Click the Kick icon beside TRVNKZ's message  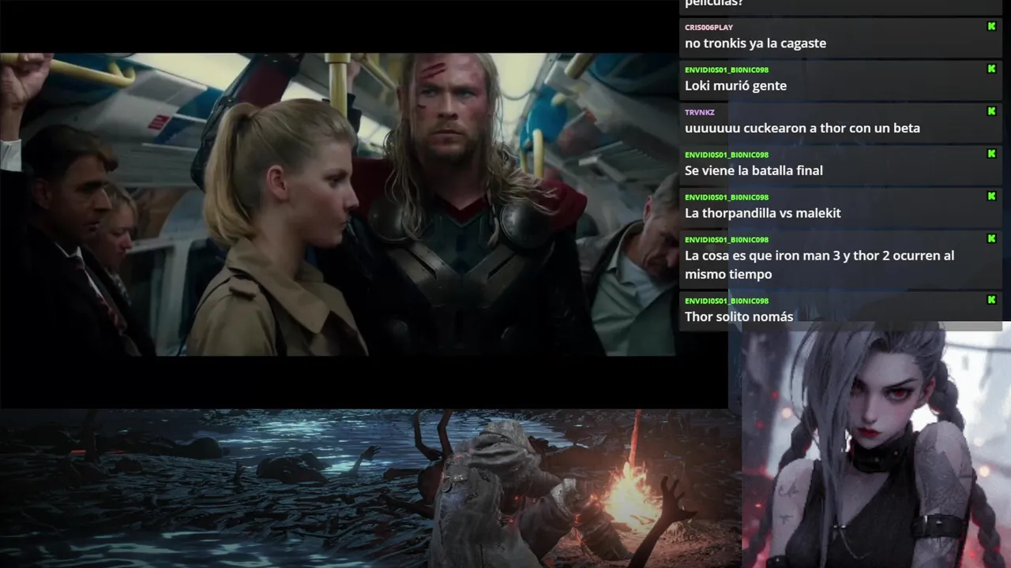click(991, 111)
